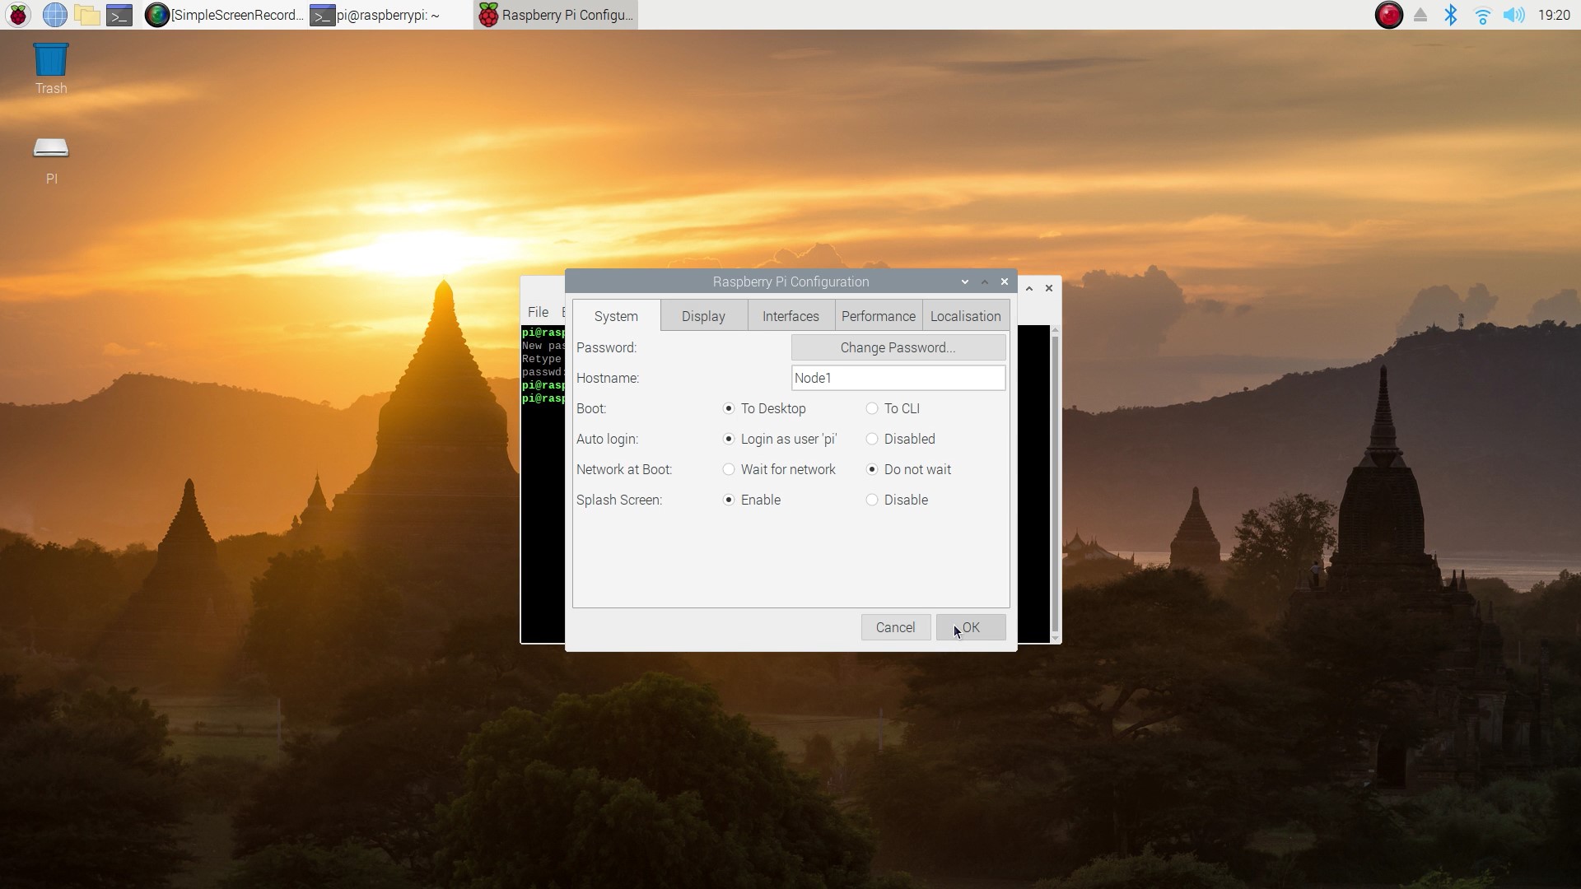
Task: Expand the Display tab options
Action: coord(702,316)
